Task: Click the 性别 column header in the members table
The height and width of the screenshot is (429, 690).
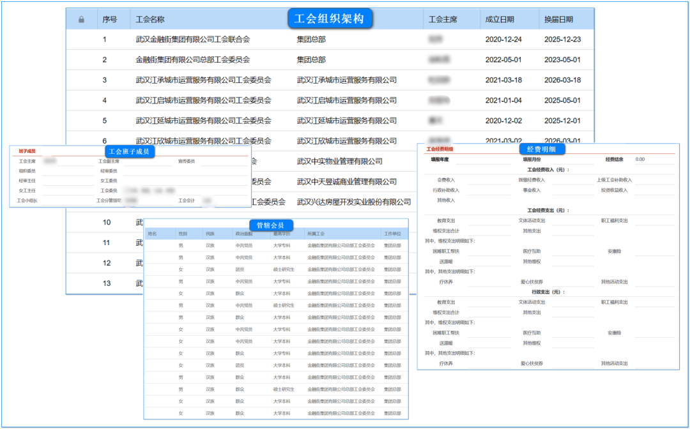Action: pyautogui.click(x=183, y=234)
